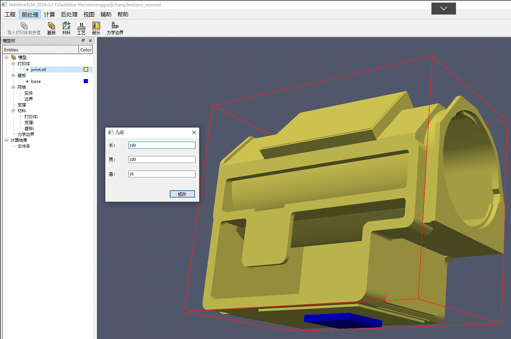Collapse the 打印体 tree node
The image size is (511, 339).
(x=14, y=63)
